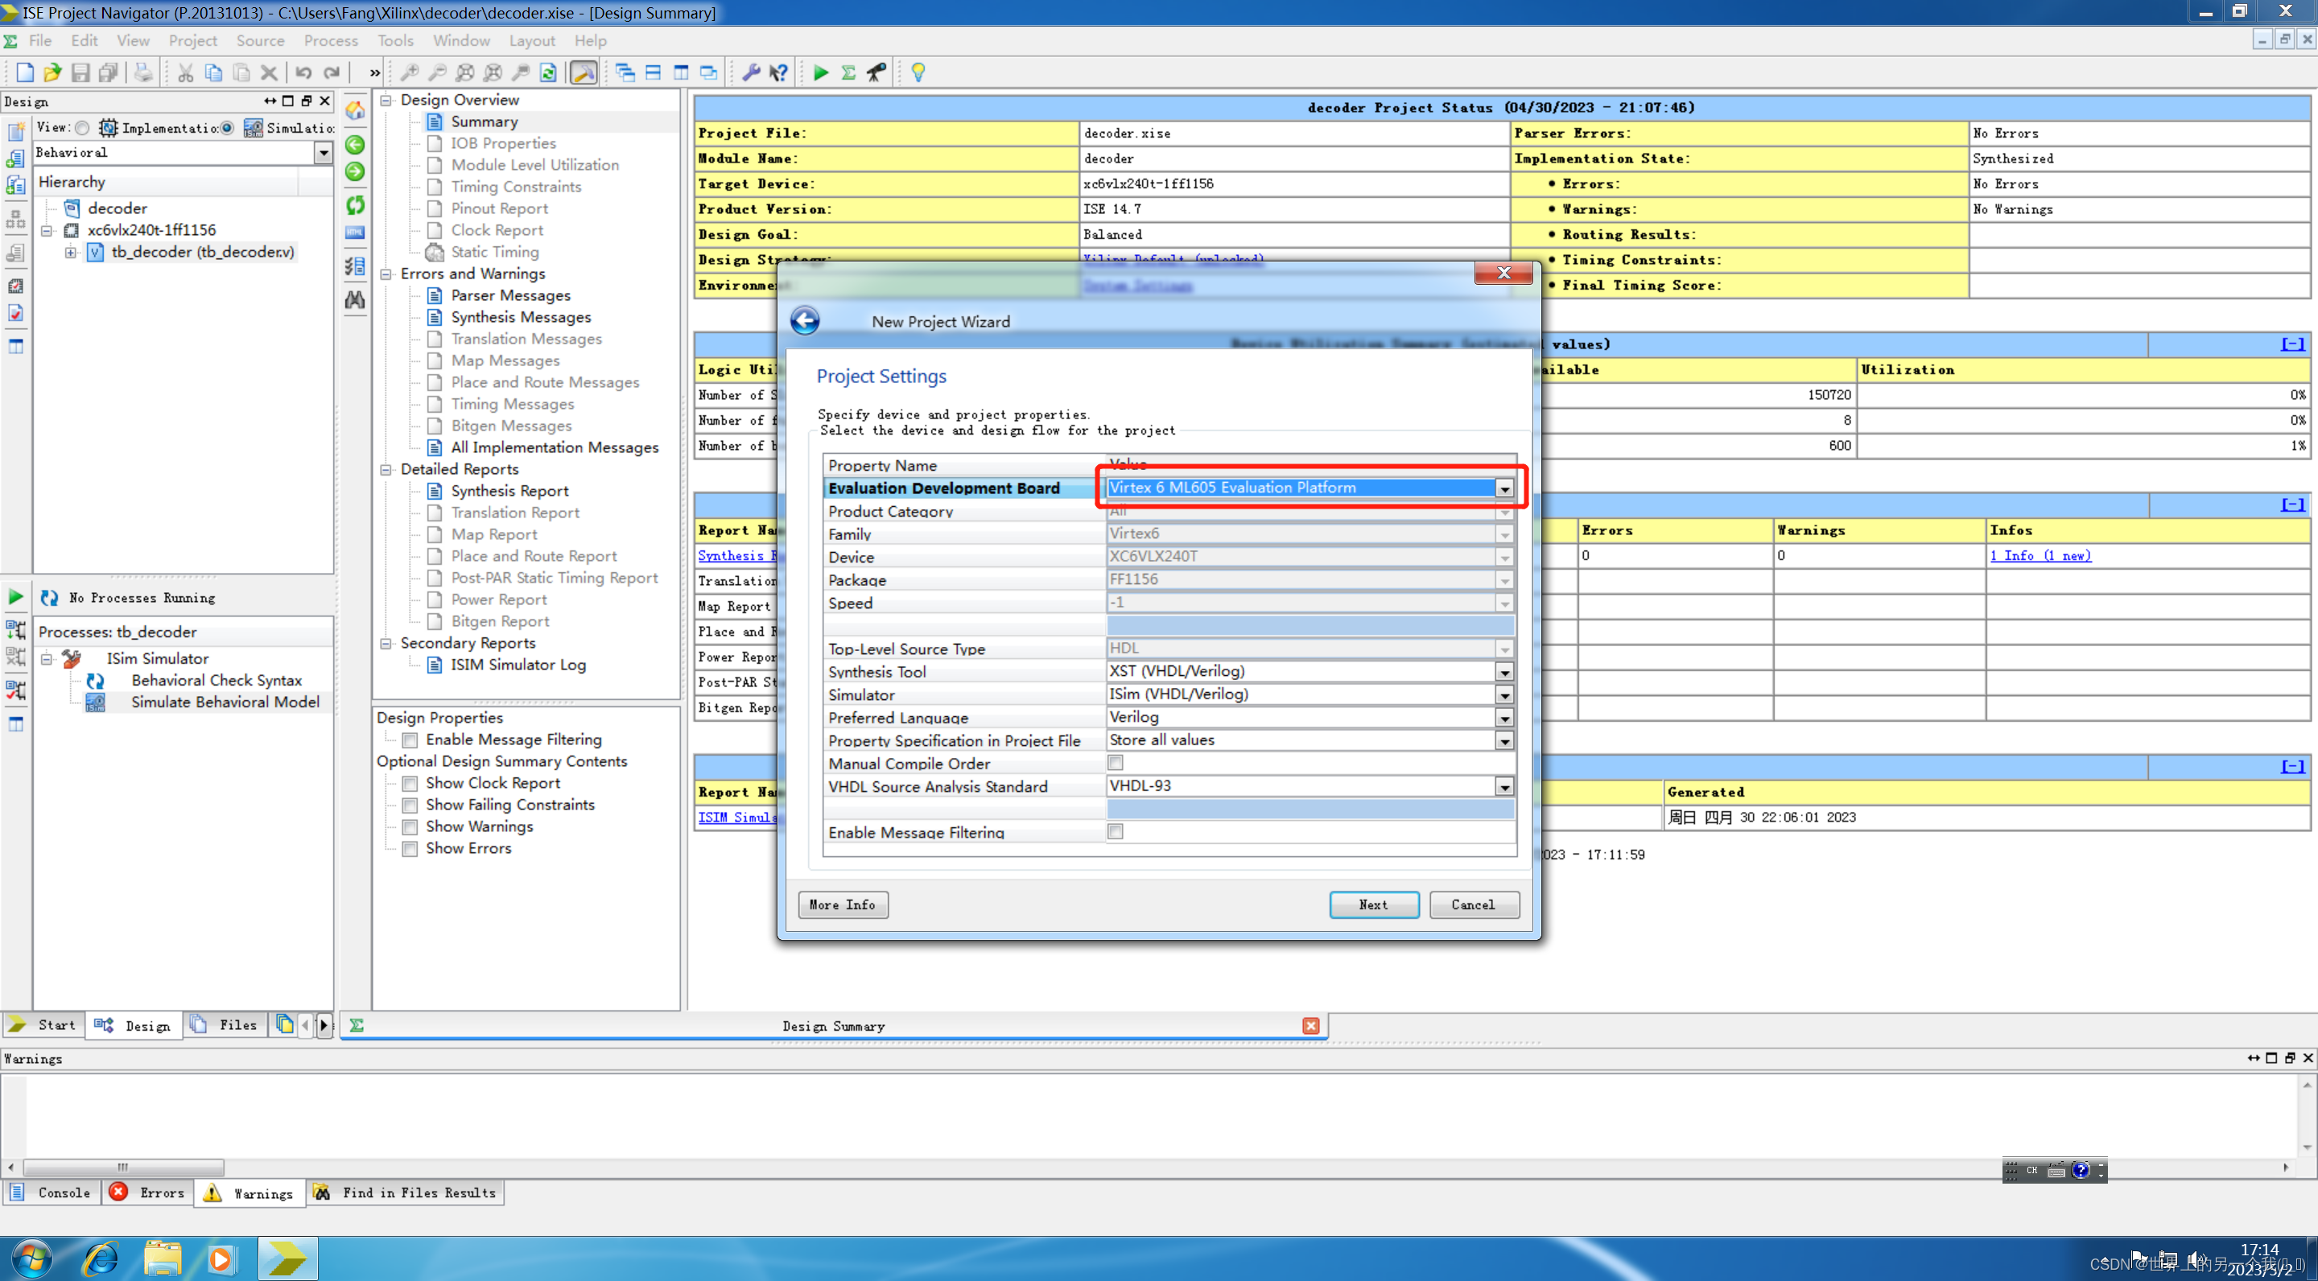Click the Undo toolbar icon
Screen dimensions: 2318x1281
point(303,73)
